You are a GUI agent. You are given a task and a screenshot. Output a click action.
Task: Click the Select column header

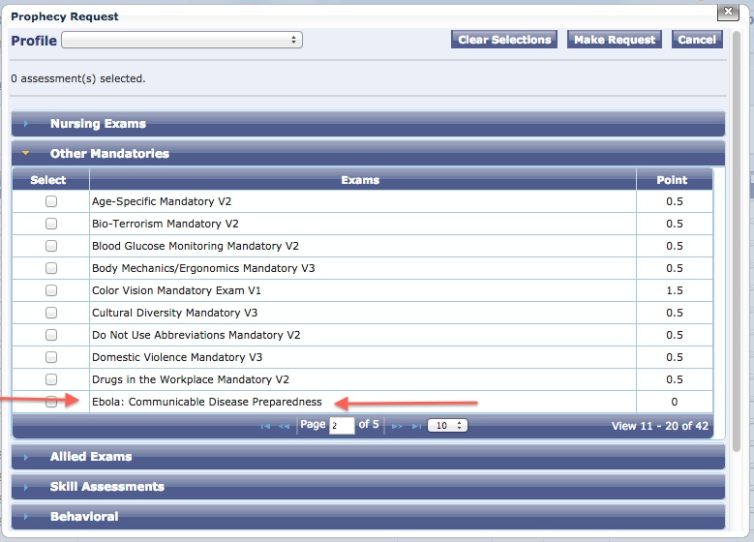pyautogui.click(x=50, y=180)
